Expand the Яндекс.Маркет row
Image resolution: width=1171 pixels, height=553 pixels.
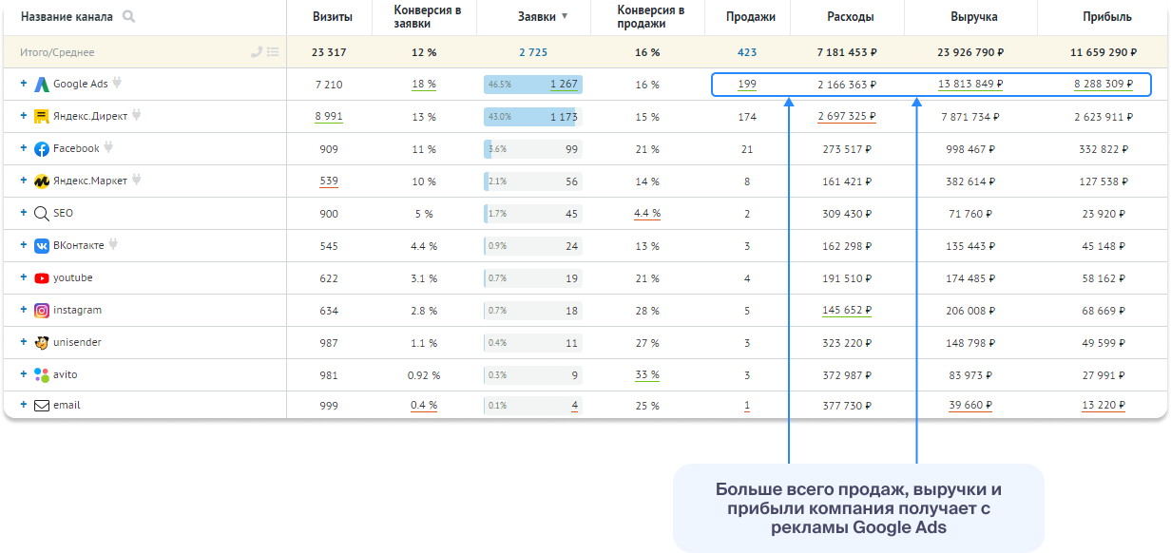(x=24, y=181)
